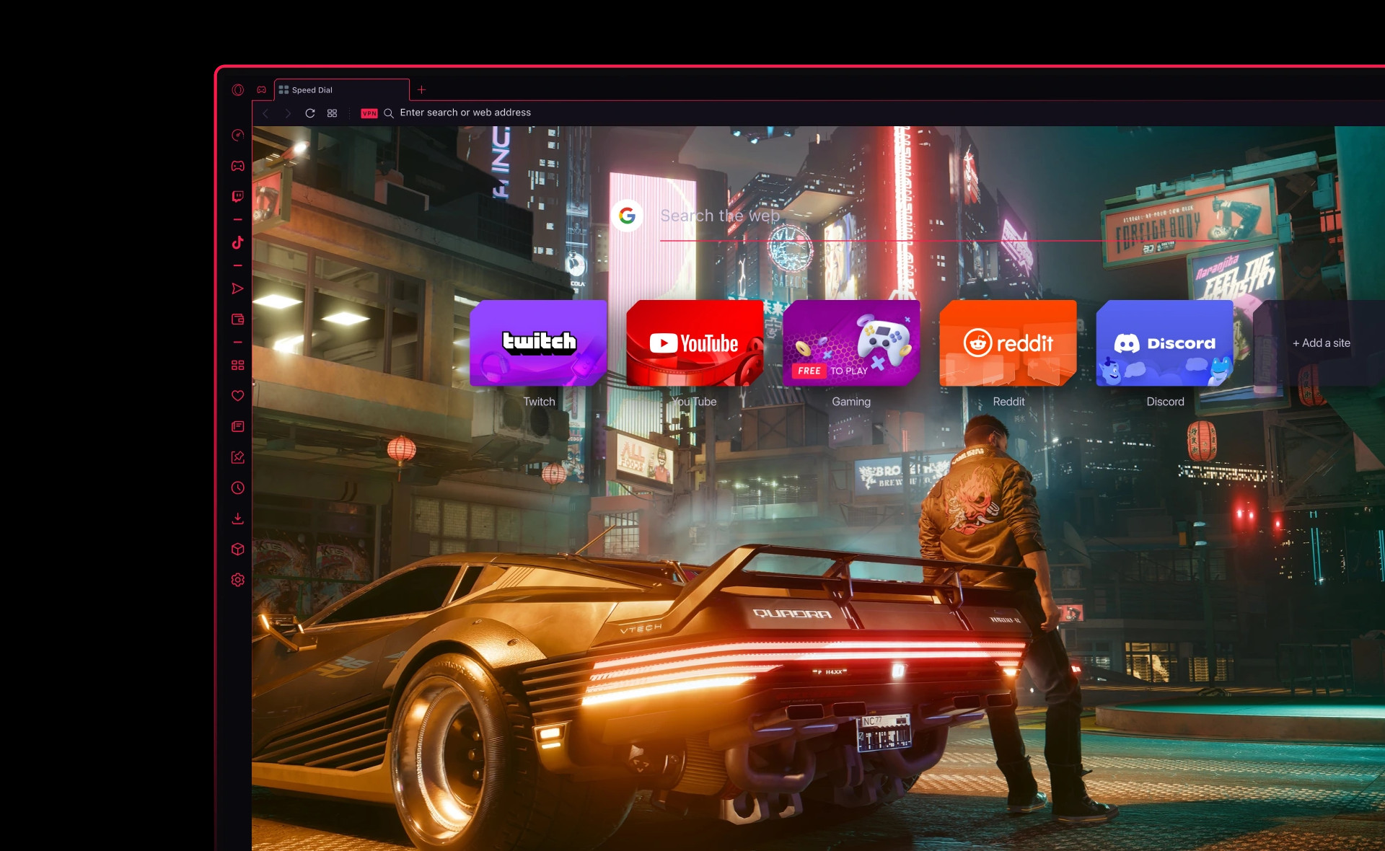Open Pinboards edit icon in sidebar

coord(238,457)
